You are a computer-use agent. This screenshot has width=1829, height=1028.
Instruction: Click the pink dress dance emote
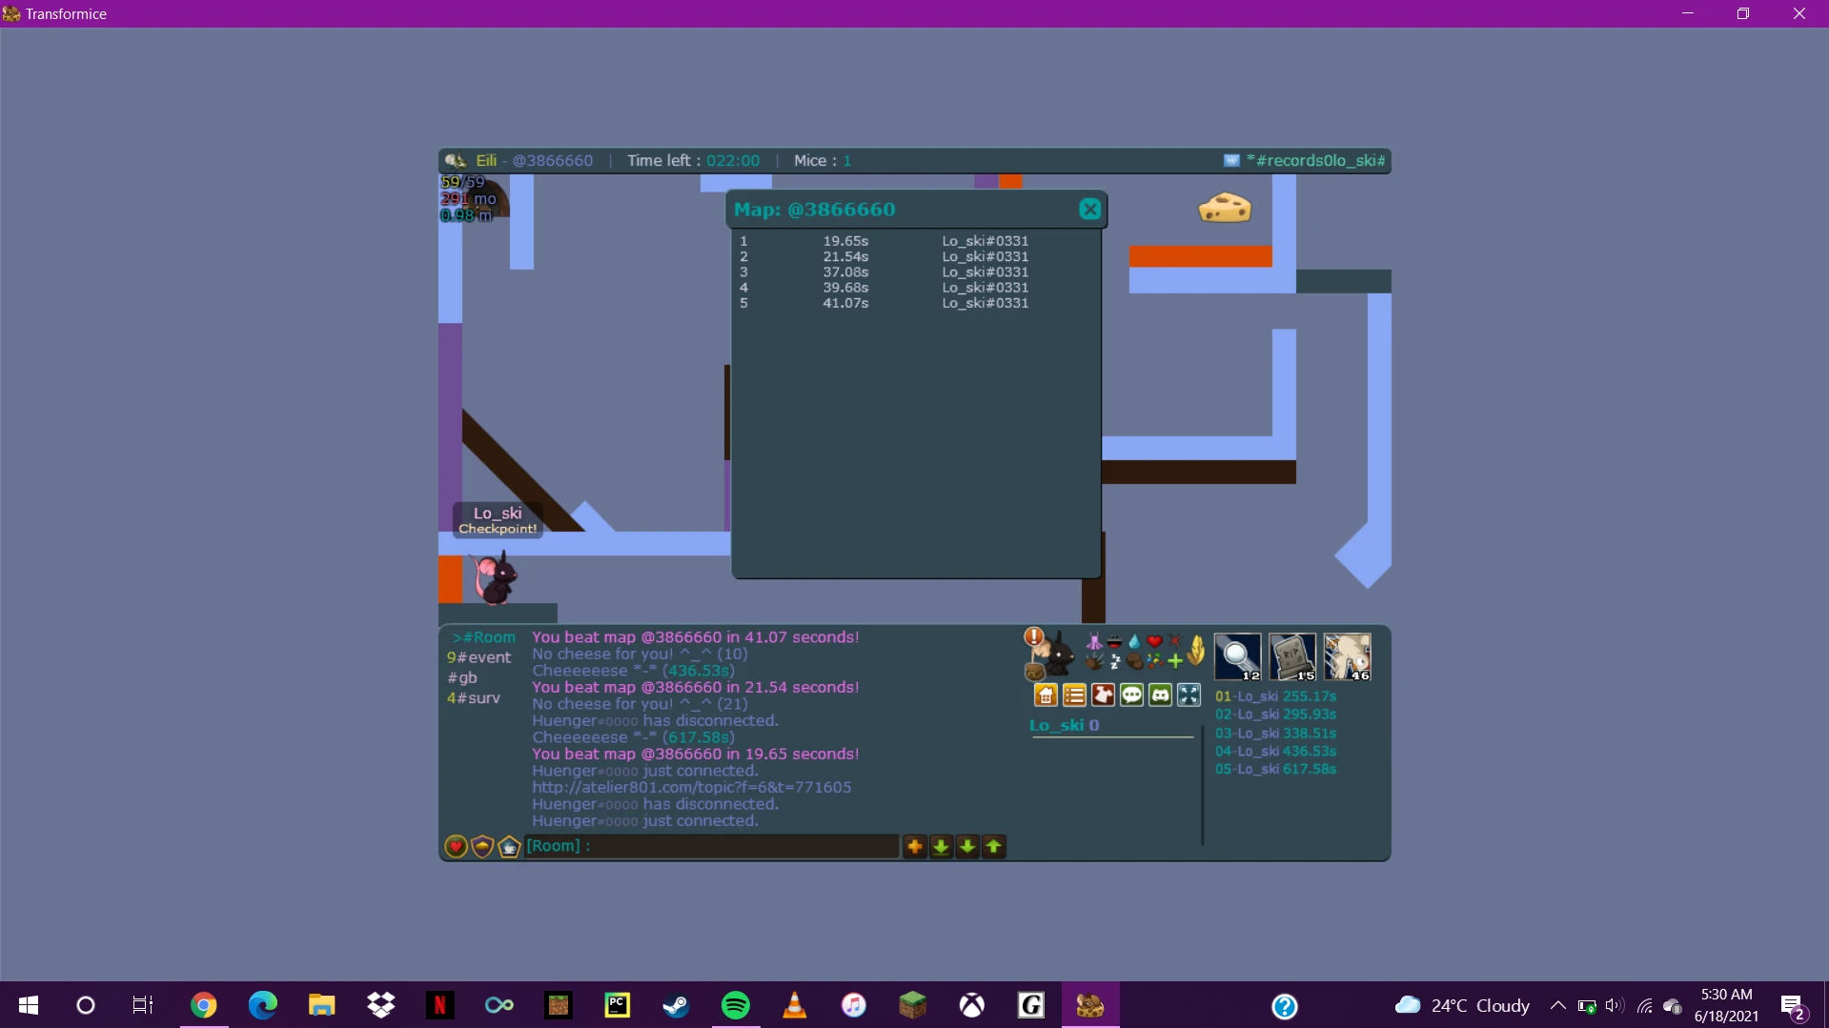pos(1094,642)
